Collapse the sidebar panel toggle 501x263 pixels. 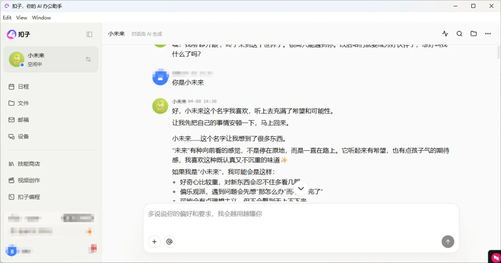(90, 34)
